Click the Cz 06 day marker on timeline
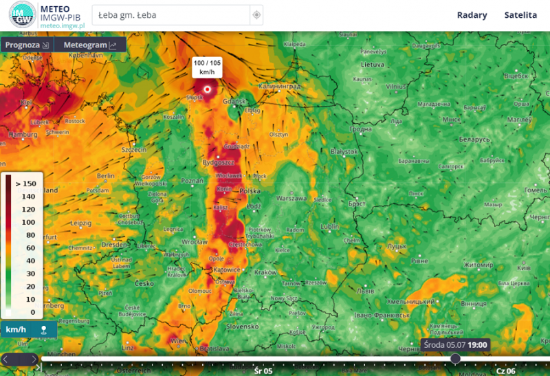The image size is (550, 376). click(x=504, y=371)
